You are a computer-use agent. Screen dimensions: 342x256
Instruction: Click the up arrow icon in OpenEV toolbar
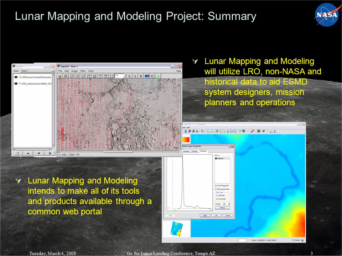point(141,76)
